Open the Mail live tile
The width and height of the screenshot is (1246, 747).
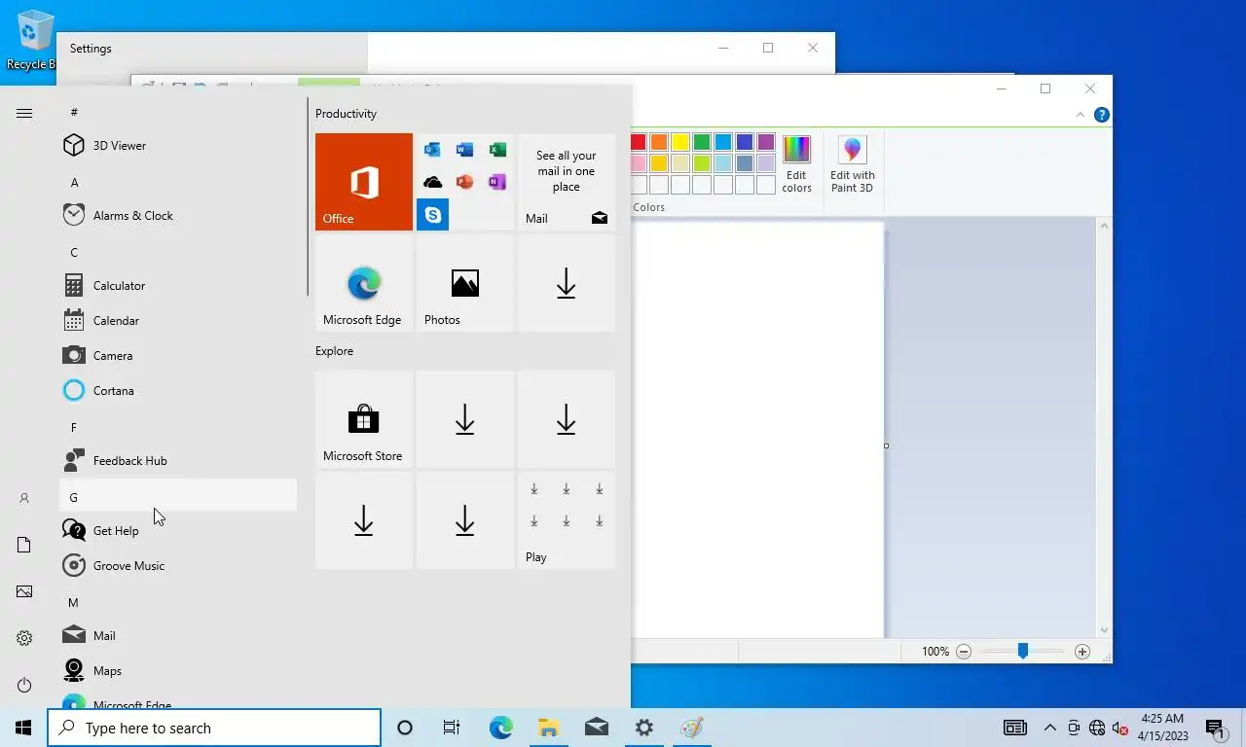click(567, 182)
